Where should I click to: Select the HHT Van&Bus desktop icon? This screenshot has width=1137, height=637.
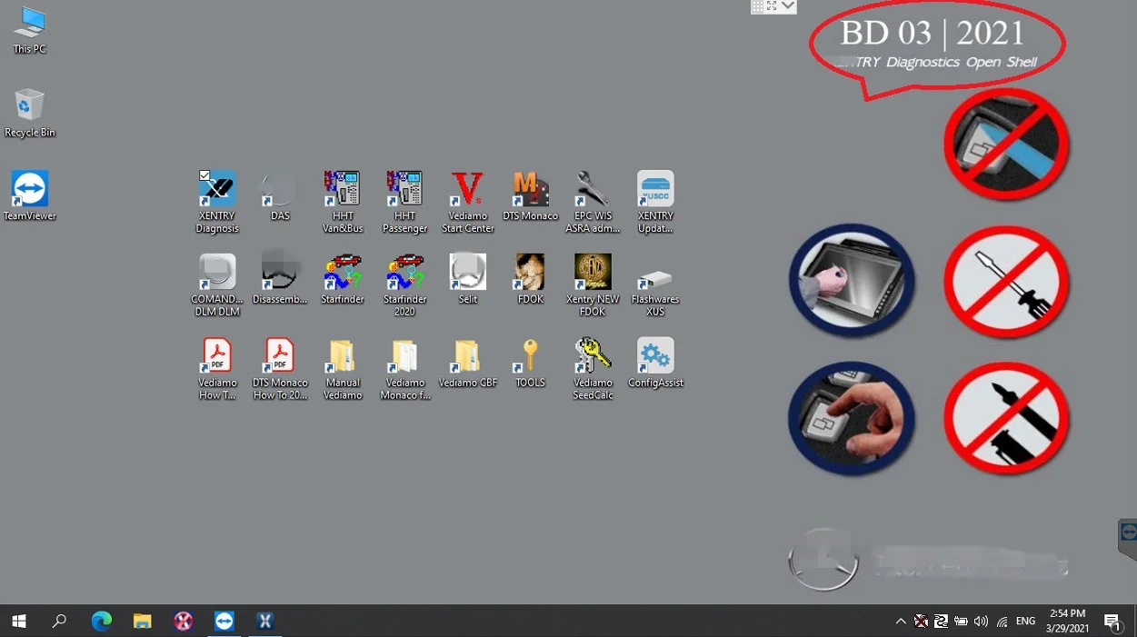coord(343,189)
